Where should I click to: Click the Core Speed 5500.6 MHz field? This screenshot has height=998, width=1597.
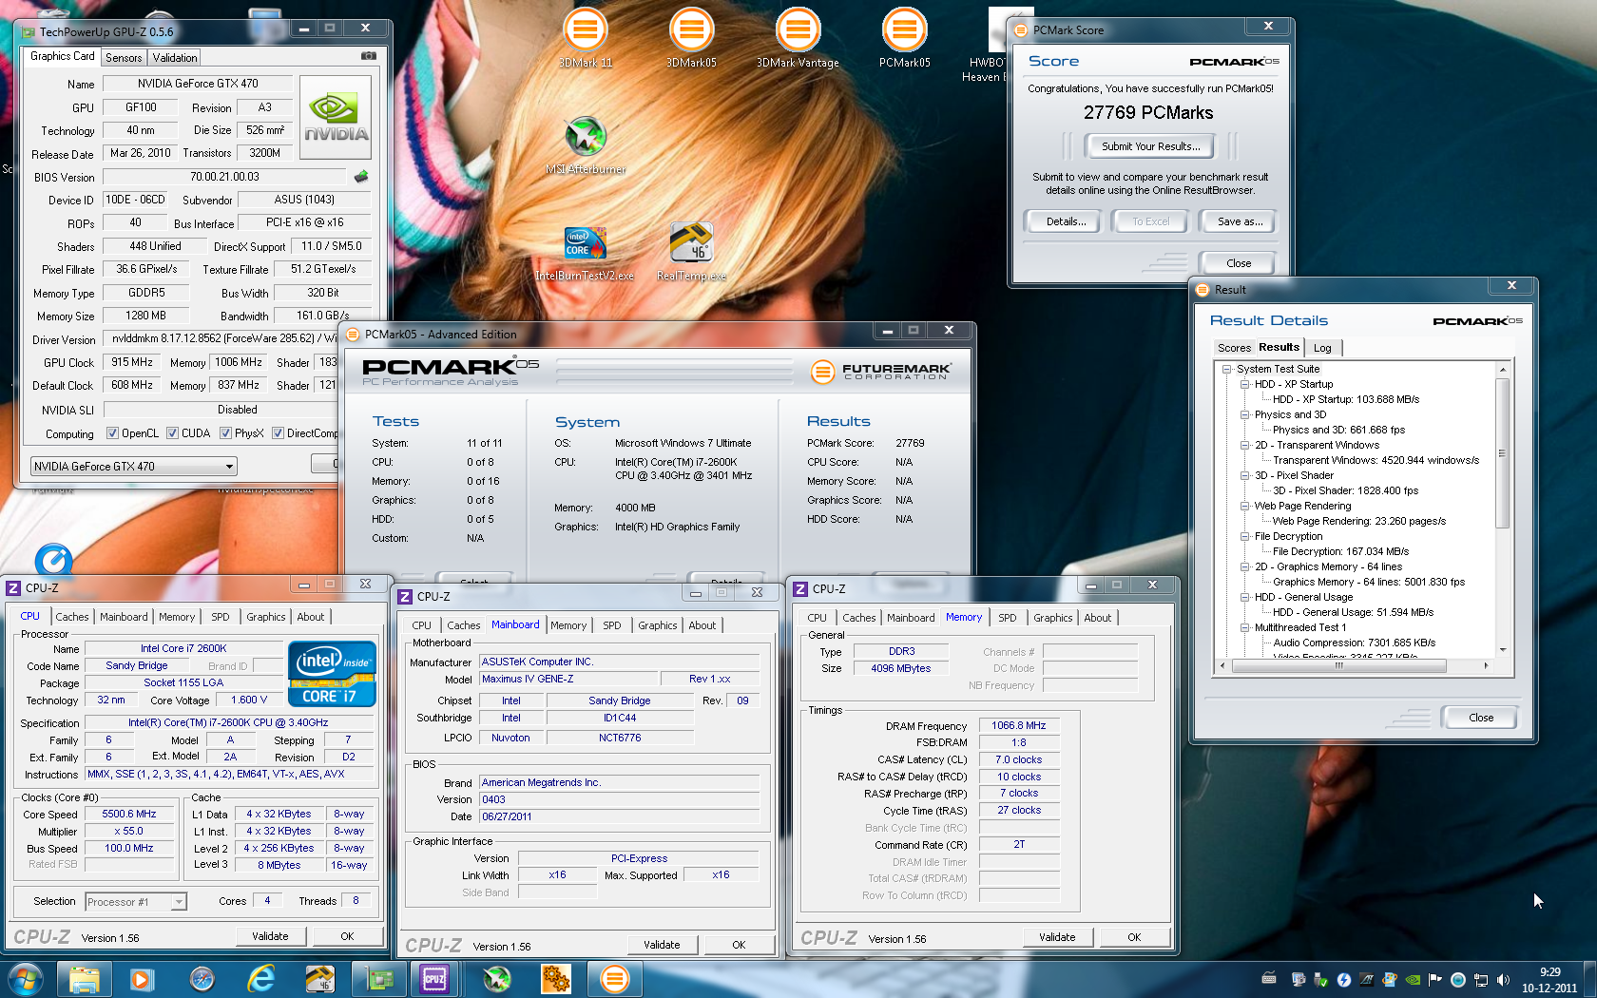pos(129,815)
